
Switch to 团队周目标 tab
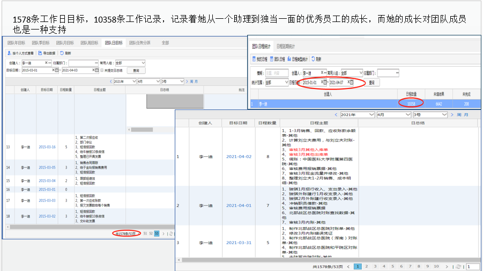[89, 42]
